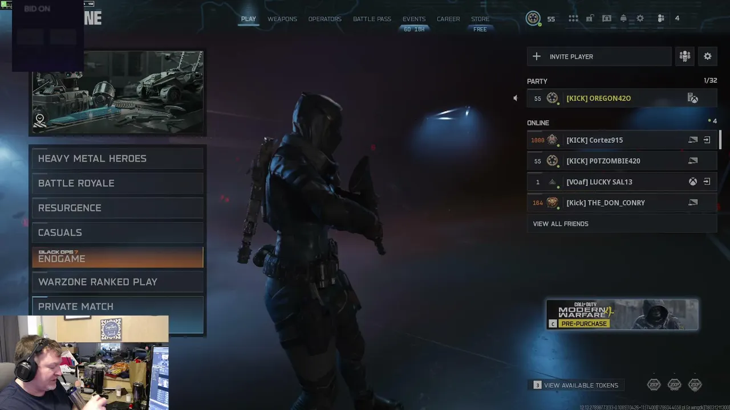Open the social friends icon in top bar
730x410 pixels.
pyautogui.click(x=661, y=18)
